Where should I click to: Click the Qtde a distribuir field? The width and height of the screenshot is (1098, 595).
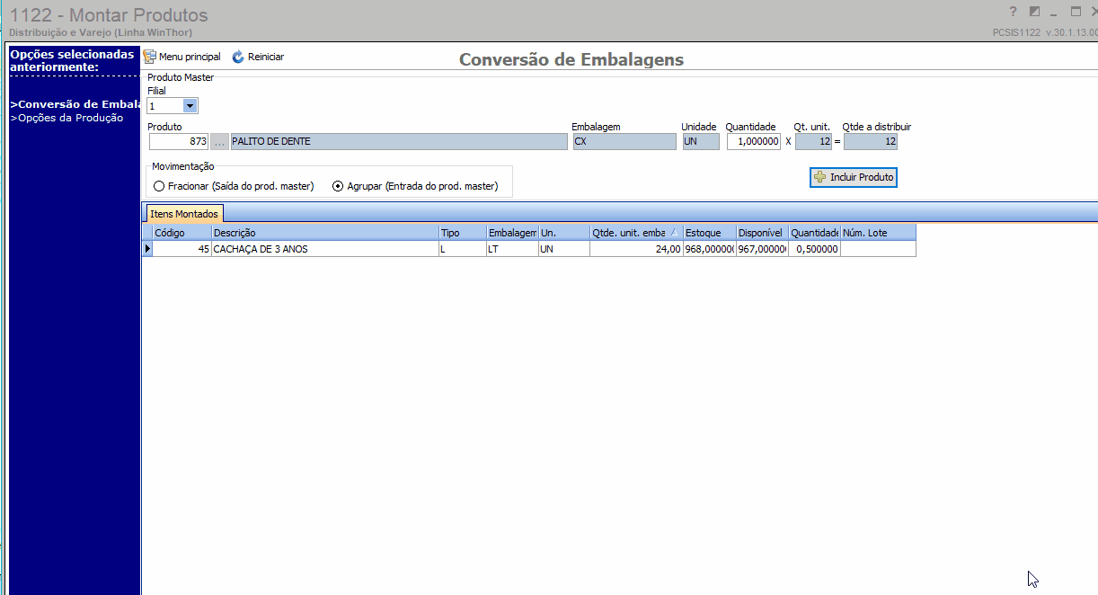pyautogui.click(x=871, y=141)
